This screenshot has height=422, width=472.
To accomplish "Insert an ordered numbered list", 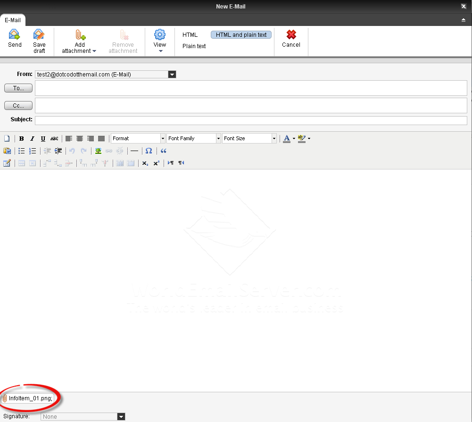I will point(32,151).
